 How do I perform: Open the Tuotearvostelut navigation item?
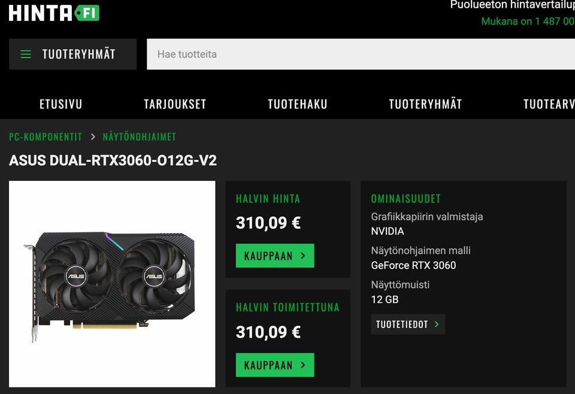[x=549, y=104]
